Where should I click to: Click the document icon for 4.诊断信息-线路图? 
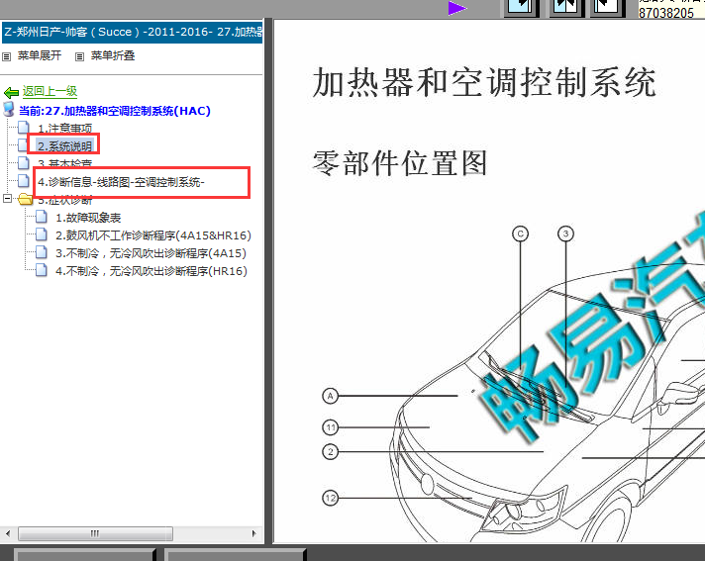pyautogui.click(x=24, y=180)
